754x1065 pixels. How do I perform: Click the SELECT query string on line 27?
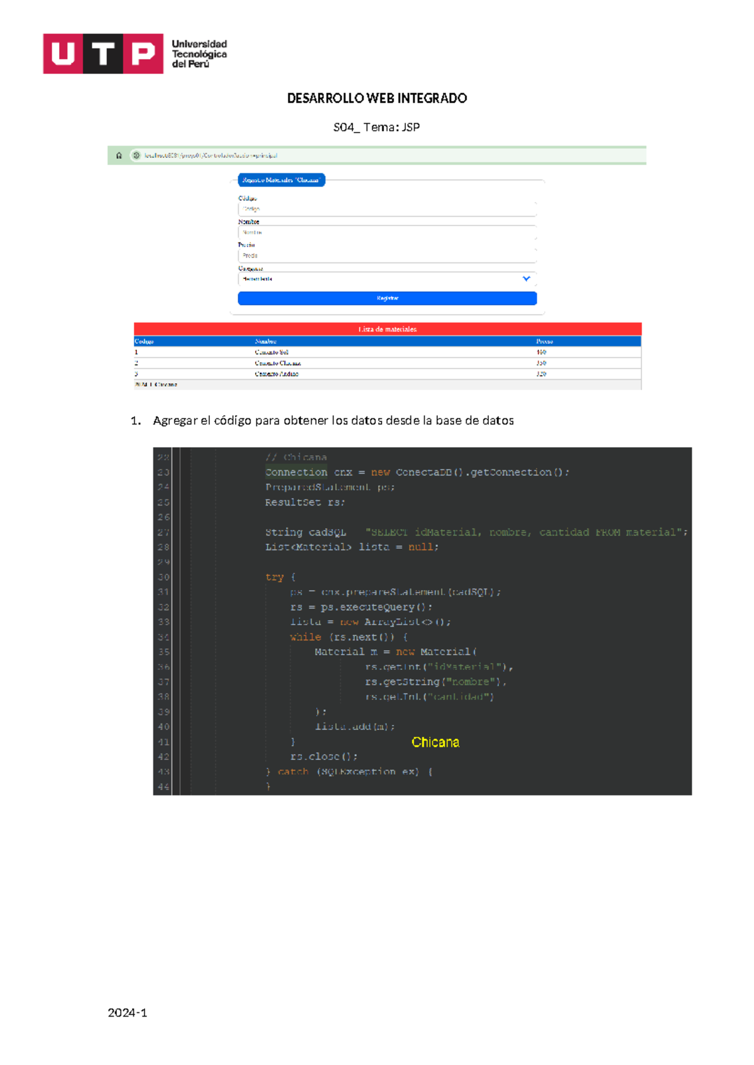[x=525, y=532]
